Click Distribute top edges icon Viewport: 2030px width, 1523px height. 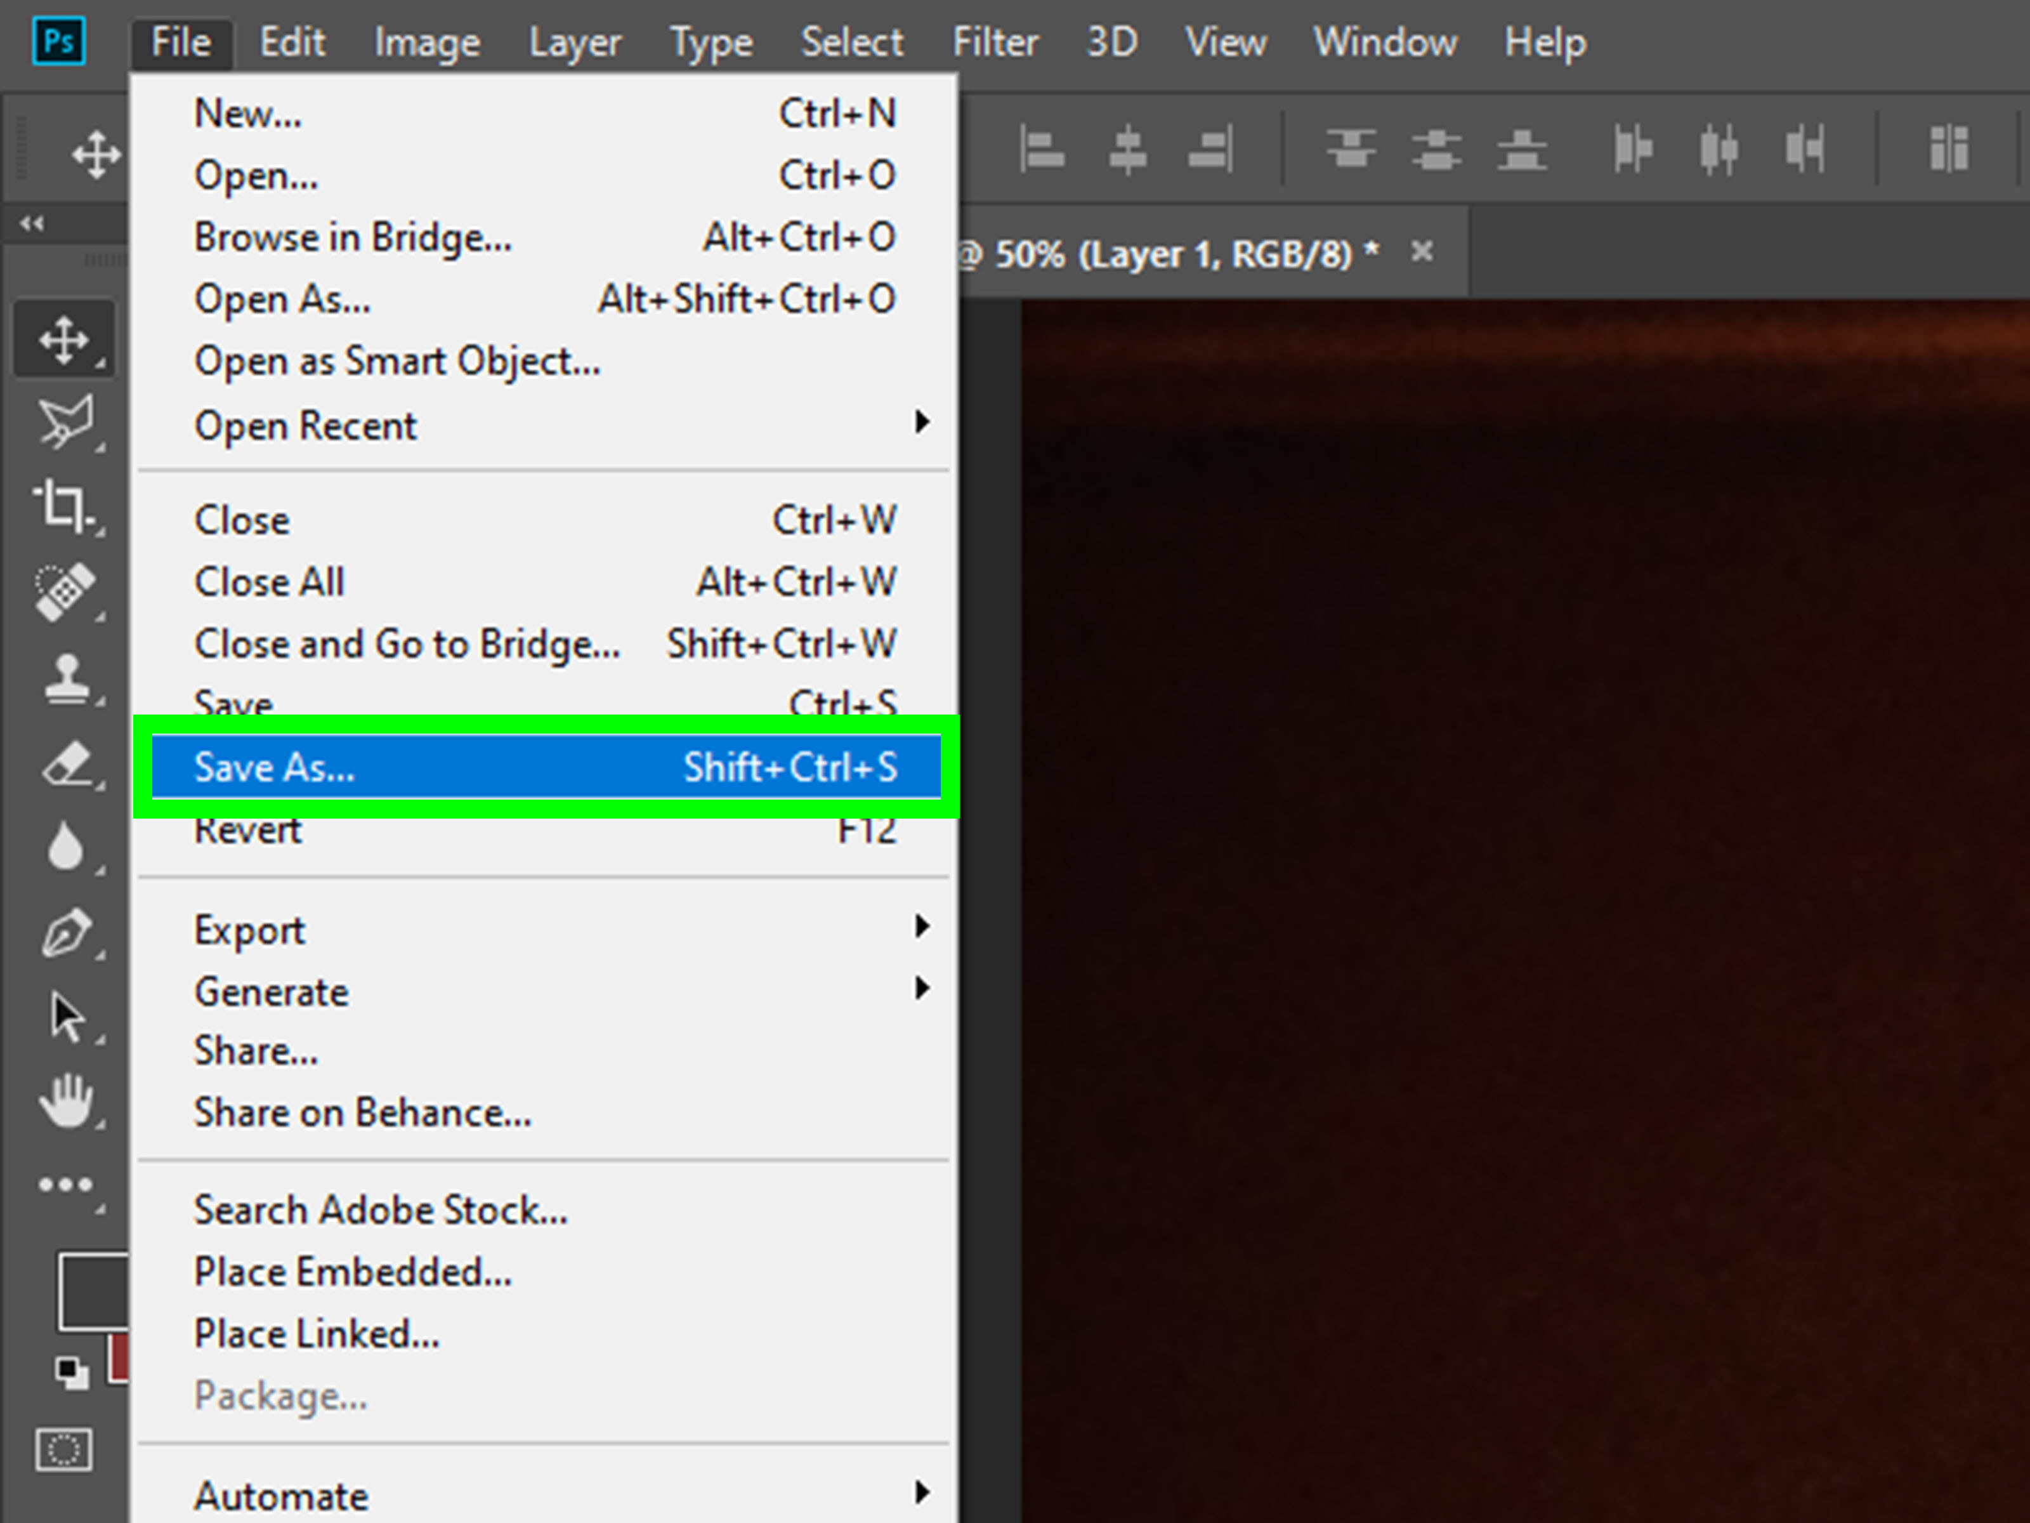click(1351, 148)
